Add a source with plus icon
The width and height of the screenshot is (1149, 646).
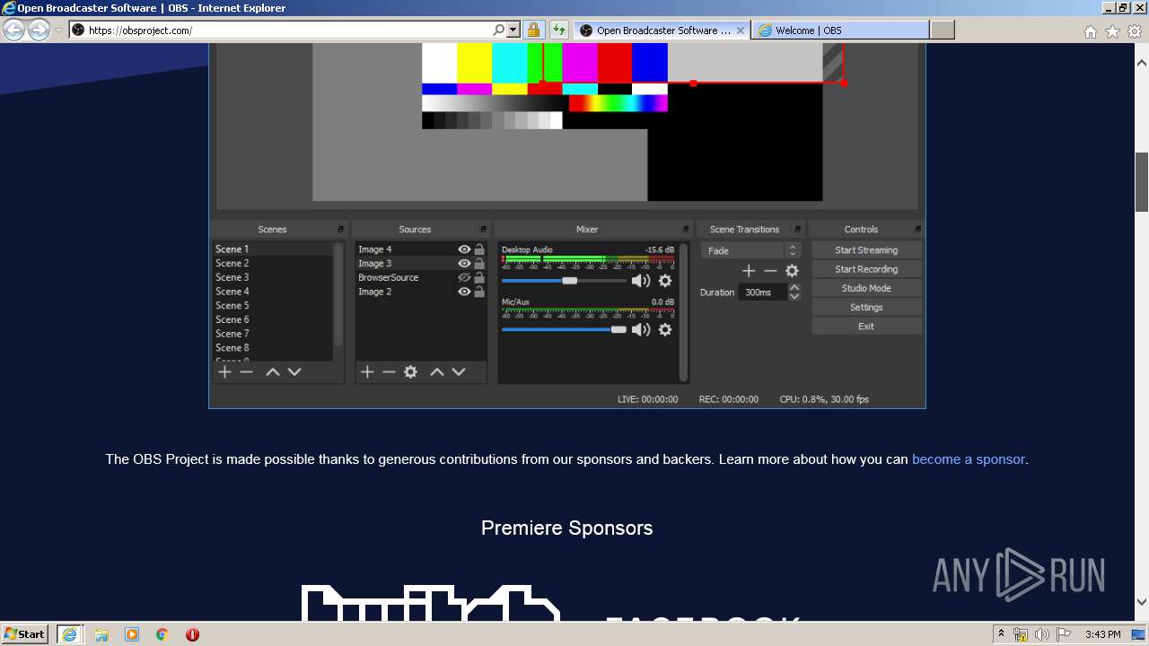tap(367, 371)
